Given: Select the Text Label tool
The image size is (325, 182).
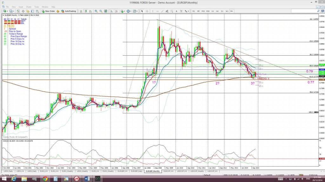Looking at the screenshot, I should tap(181, 11).
